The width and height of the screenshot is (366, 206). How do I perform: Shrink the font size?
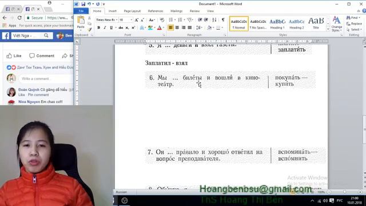[142, 20]
